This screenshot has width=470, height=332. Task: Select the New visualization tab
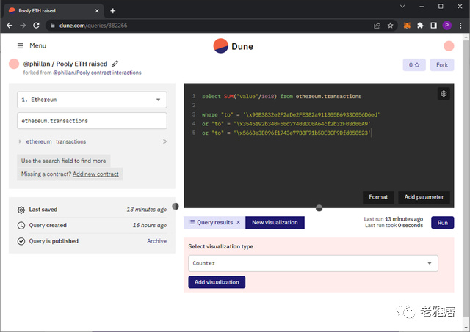coord(275,222)
